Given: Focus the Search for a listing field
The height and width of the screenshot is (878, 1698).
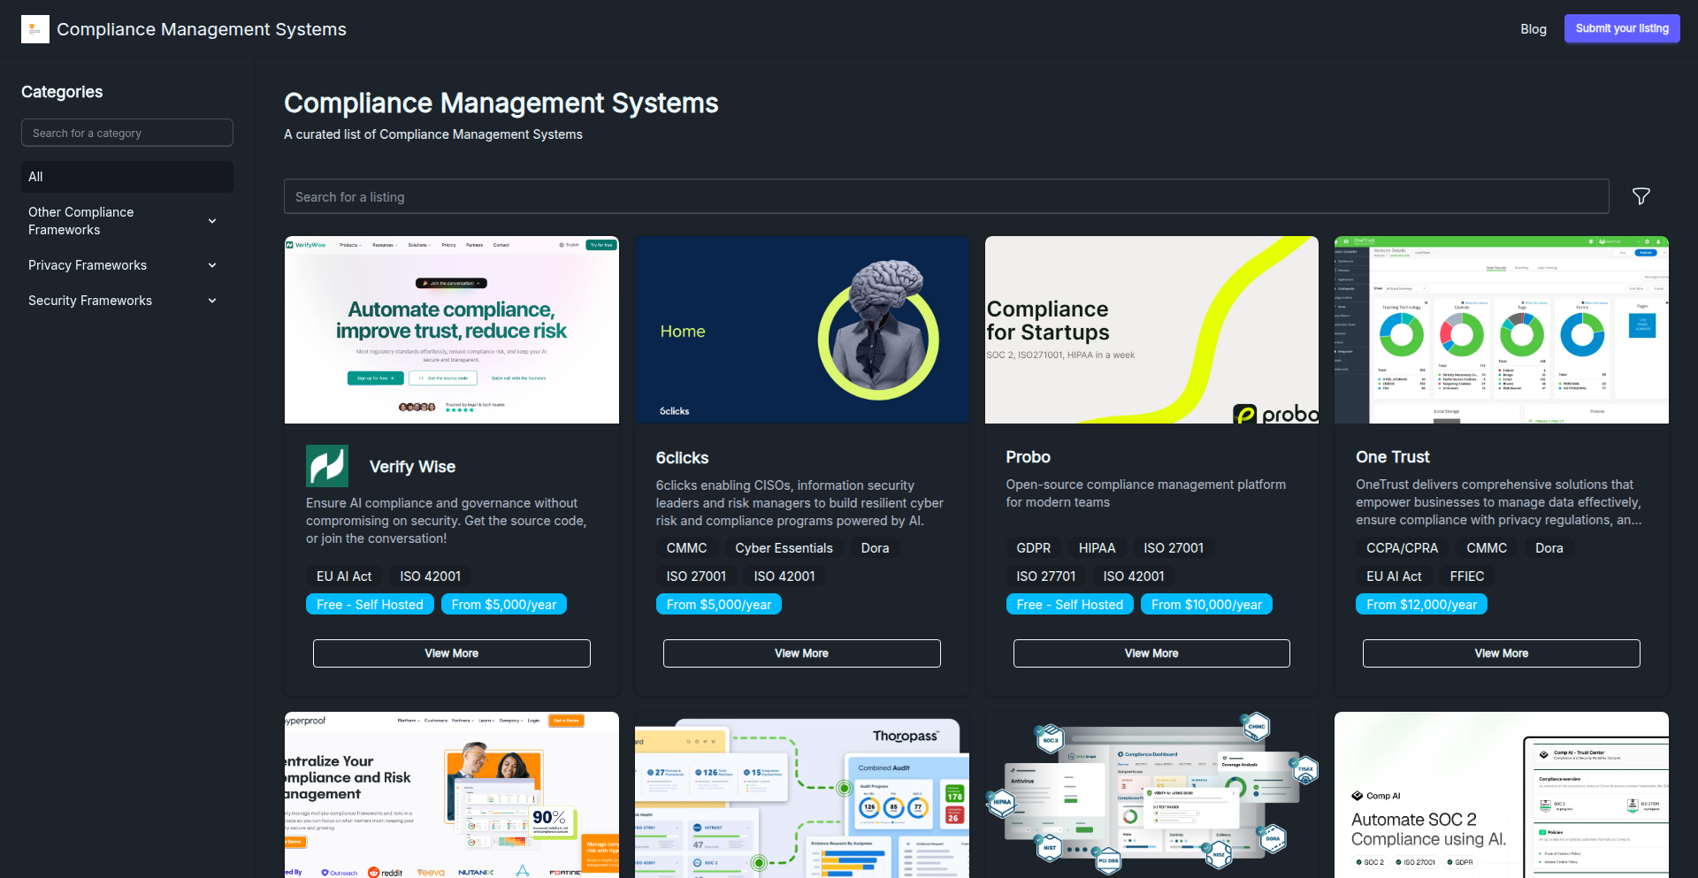Looking at the screenshot, I should click(x=946, y=196).
